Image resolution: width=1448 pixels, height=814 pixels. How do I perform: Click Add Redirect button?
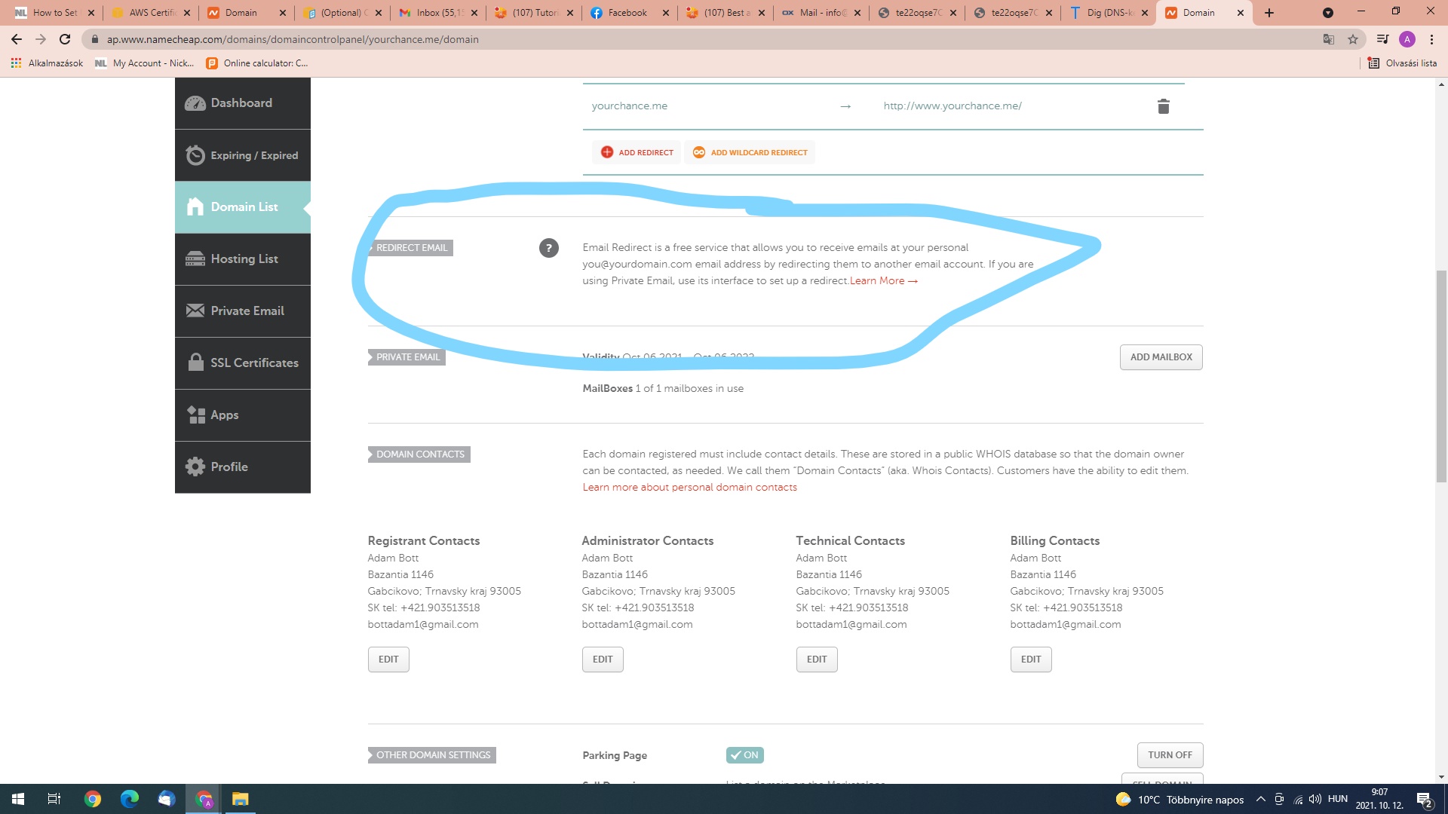(x=637, y=152)
